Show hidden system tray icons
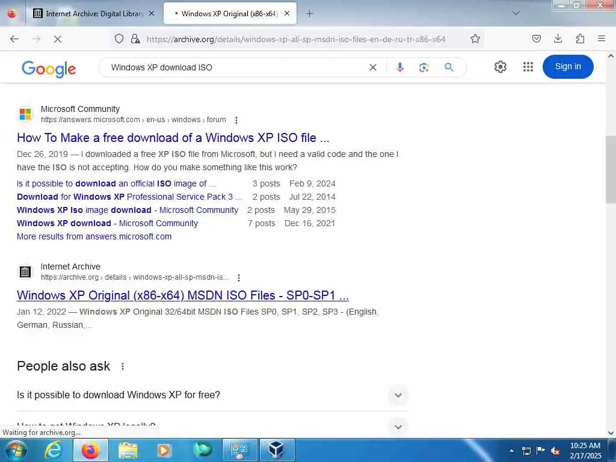Viewport: 616px width, 462px height. [x=511, y=451]
